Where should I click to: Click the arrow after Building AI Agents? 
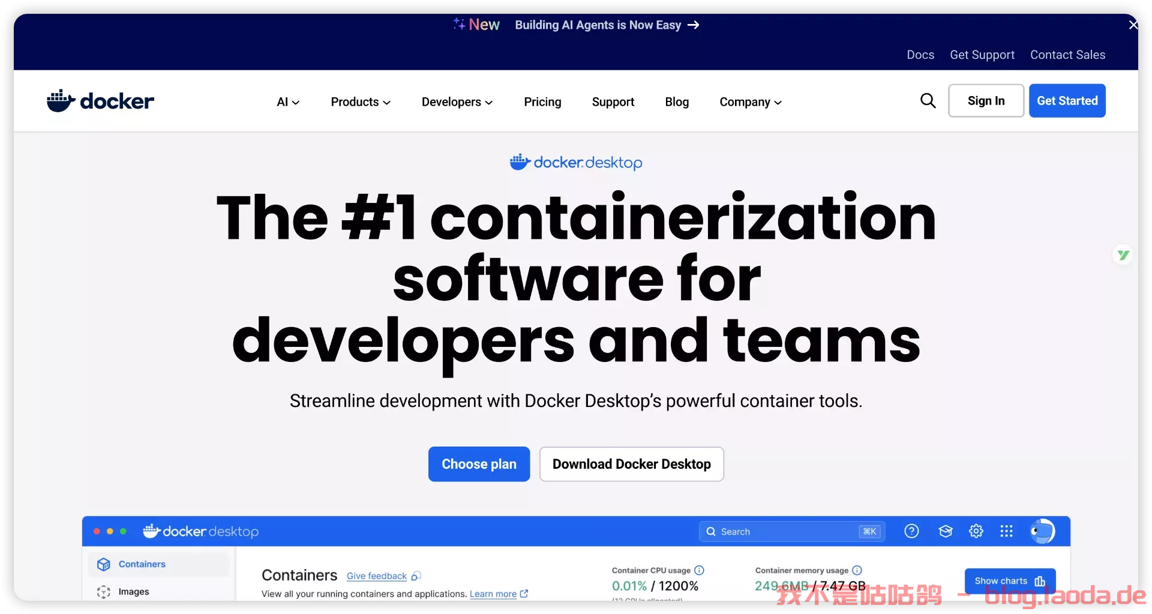[694, 25]
